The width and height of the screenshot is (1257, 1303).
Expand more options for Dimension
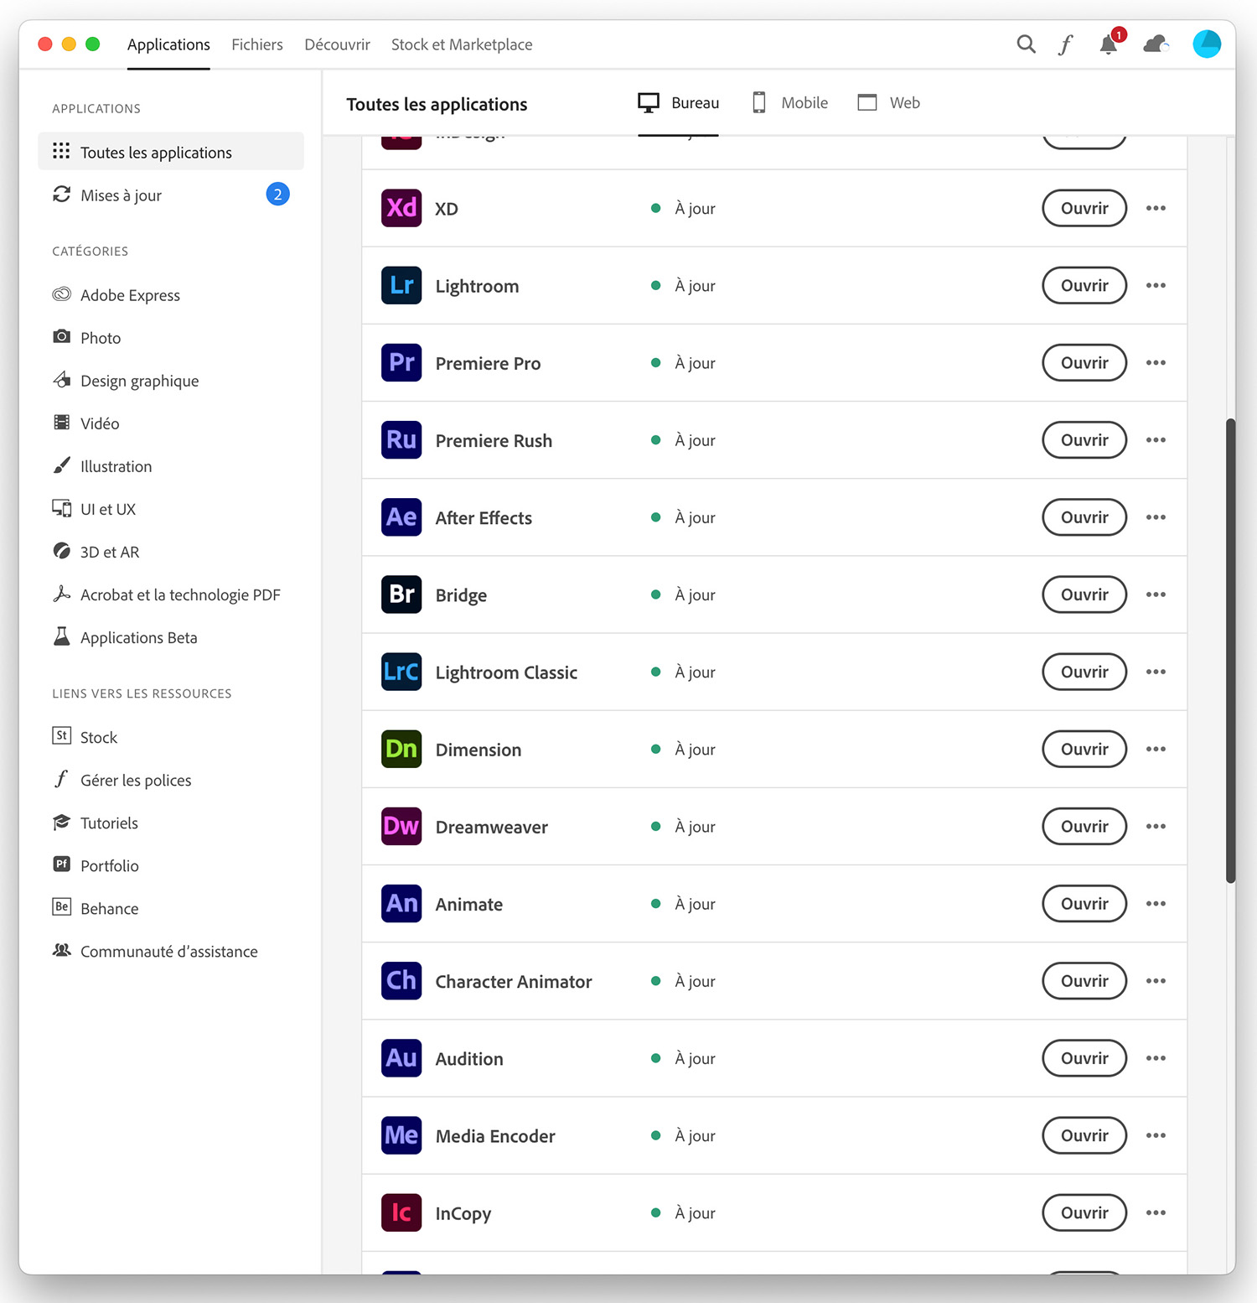tap(1156, 750)
